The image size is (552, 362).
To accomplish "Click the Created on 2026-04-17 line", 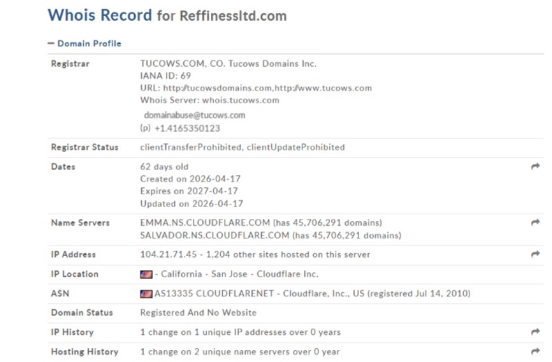I will click(190, 179).
